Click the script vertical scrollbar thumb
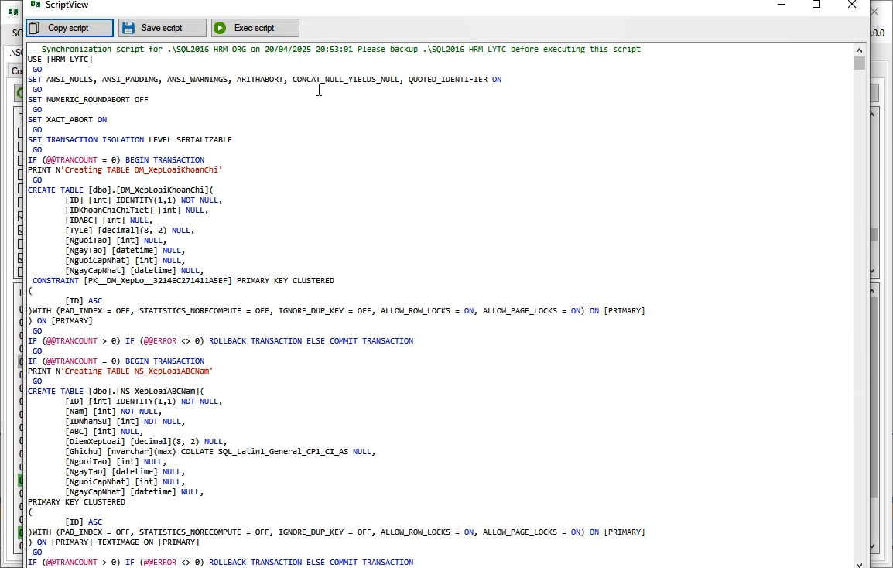The image size is (893, 568). [859, 63]
